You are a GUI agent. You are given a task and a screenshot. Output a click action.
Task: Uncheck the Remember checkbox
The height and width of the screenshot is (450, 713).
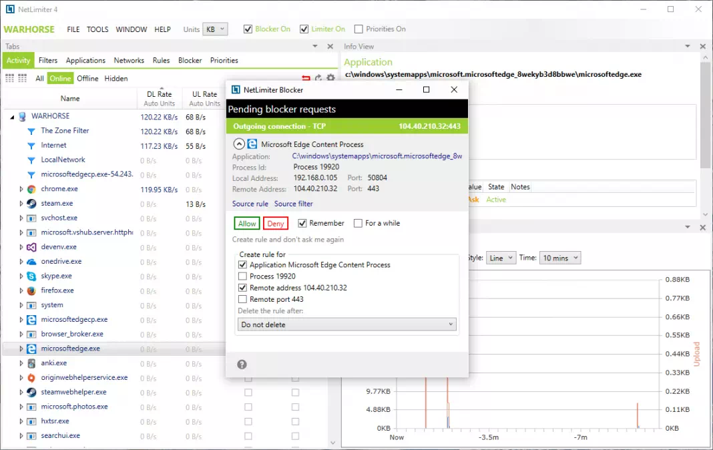pos(302,223)
